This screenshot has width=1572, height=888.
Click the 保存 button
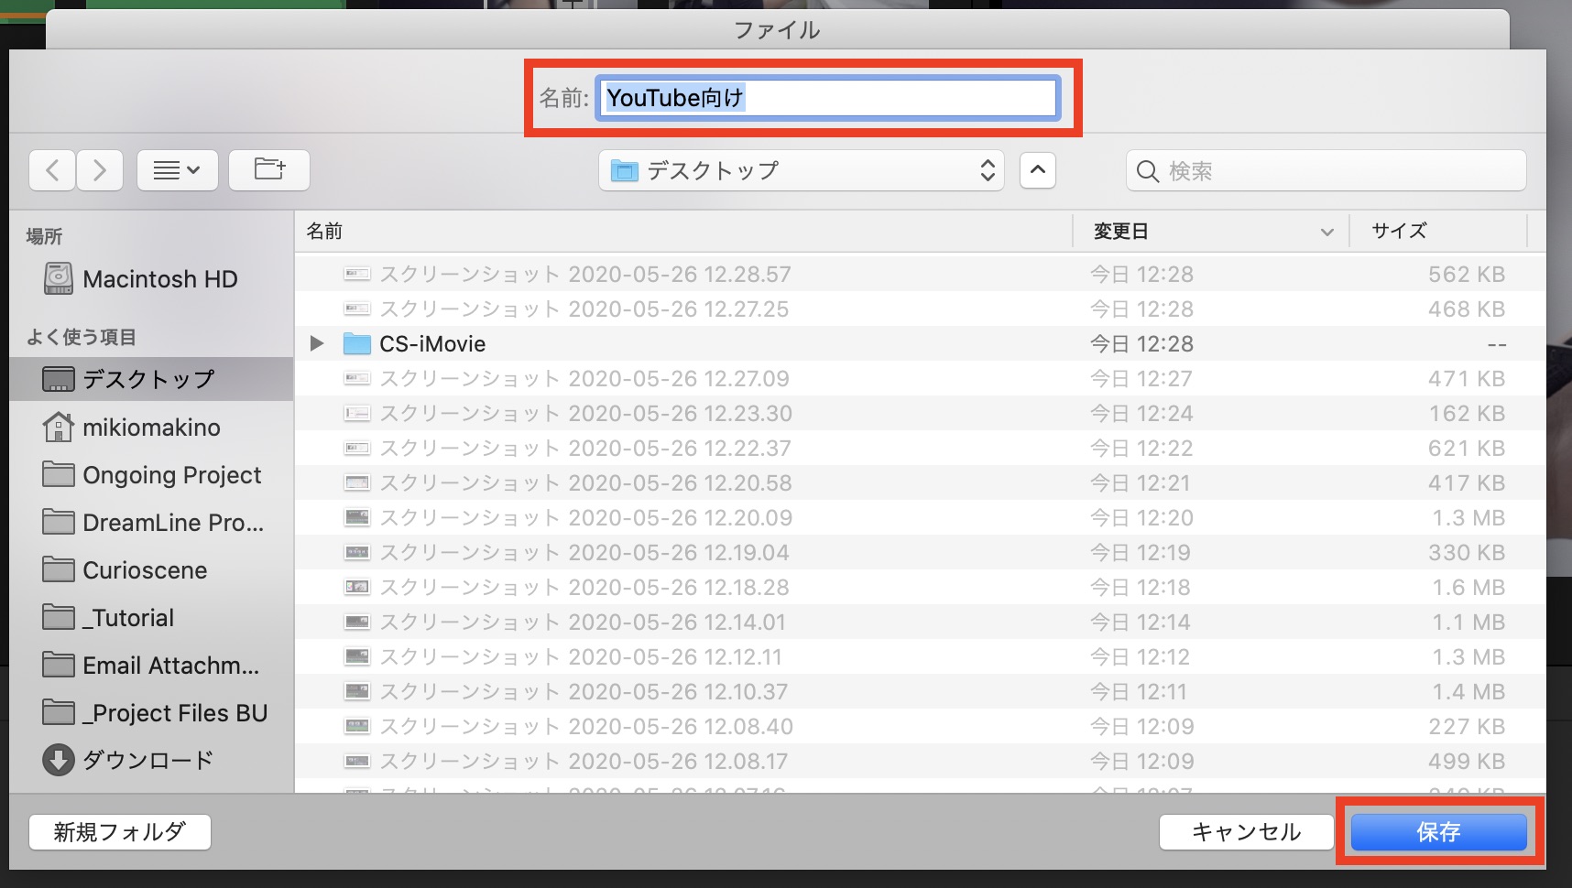[x=1438, y=832]
